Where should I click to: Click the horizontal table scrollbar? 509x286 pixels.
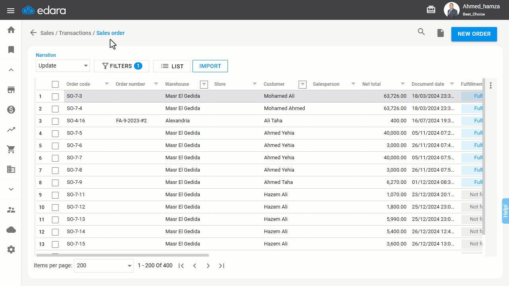122,255
